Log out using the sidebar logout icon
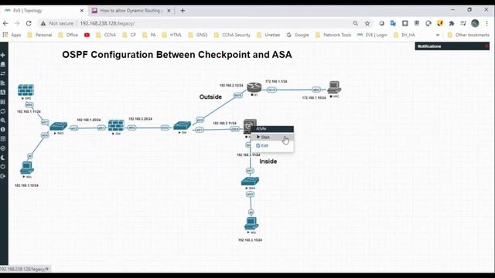This screenshot has height=278, width=495. click(x=3, y=176)
